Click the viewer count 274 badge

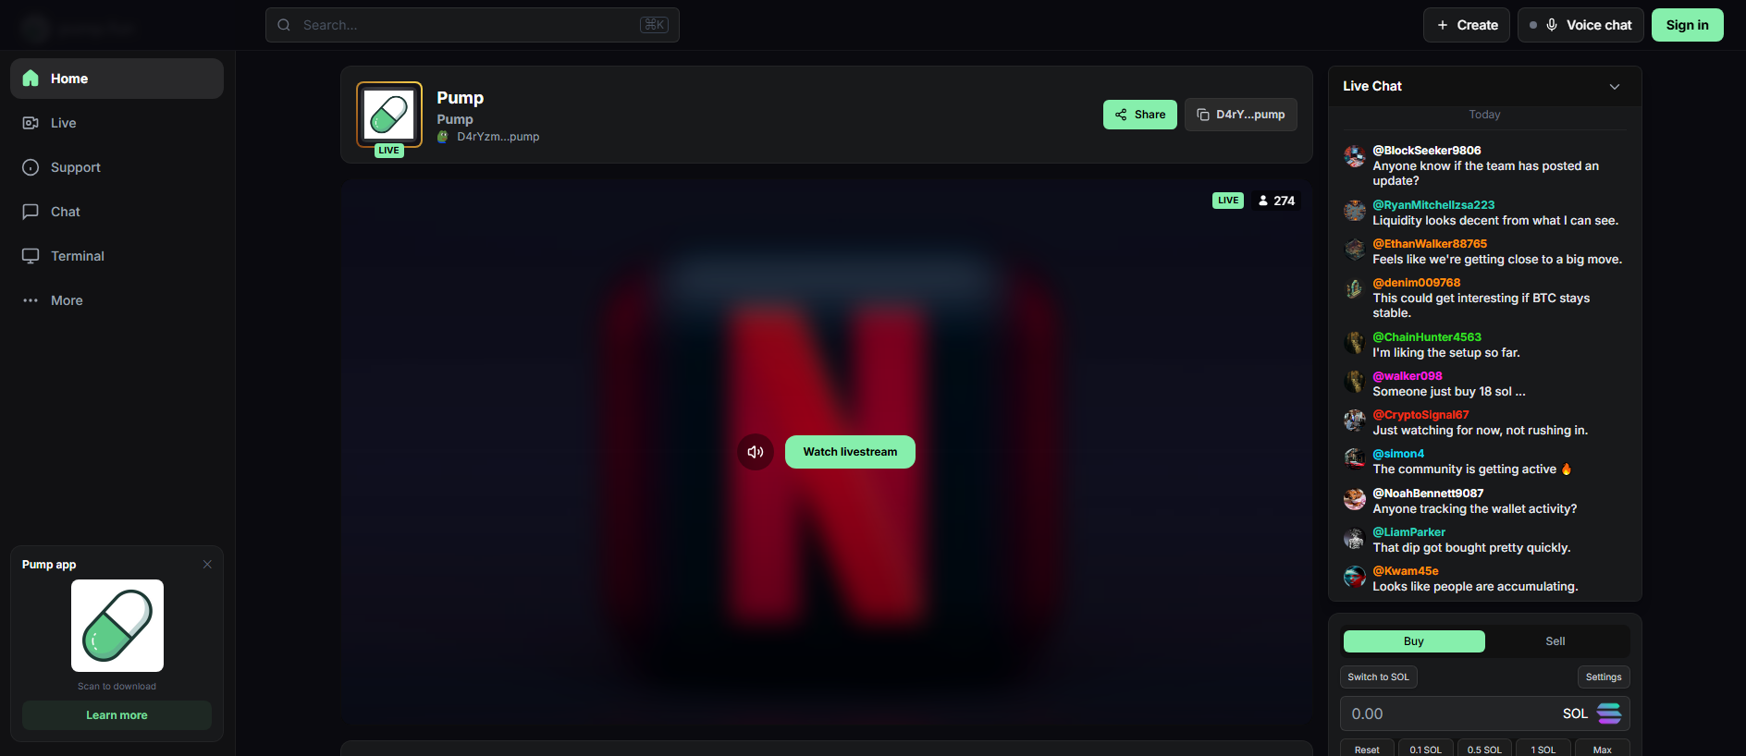point(1276,201)
